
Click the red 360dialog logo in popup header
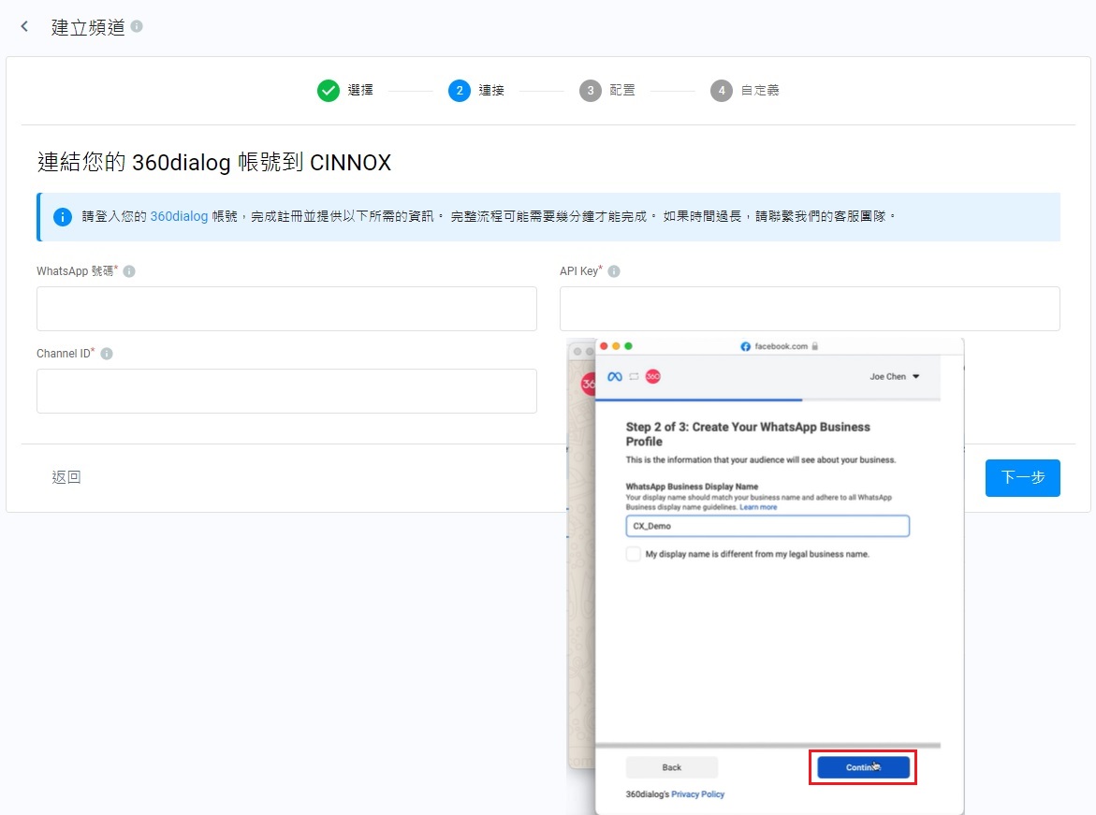click(653, 377)
